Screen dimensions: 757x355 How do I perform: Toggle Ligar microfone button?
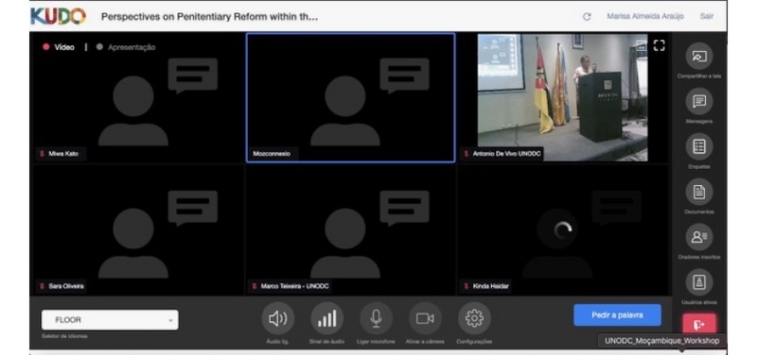(x=376, y=318)
